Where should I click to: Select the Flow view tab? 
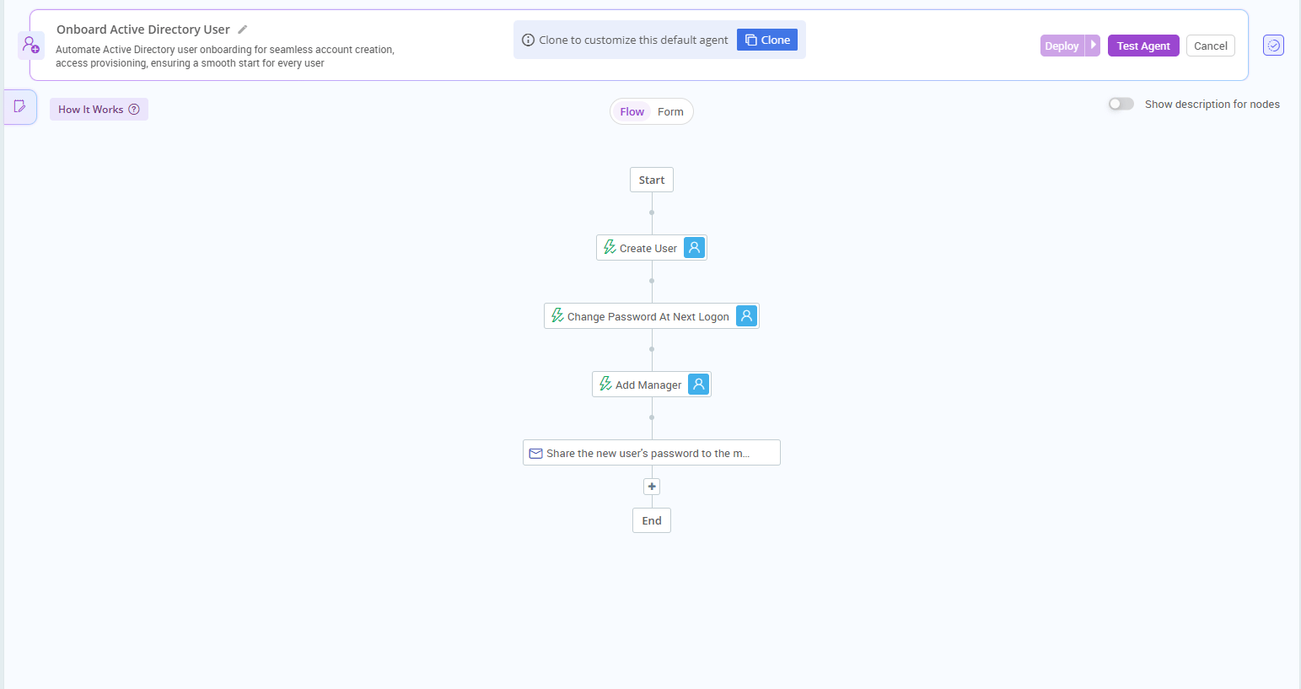[632, 111]
